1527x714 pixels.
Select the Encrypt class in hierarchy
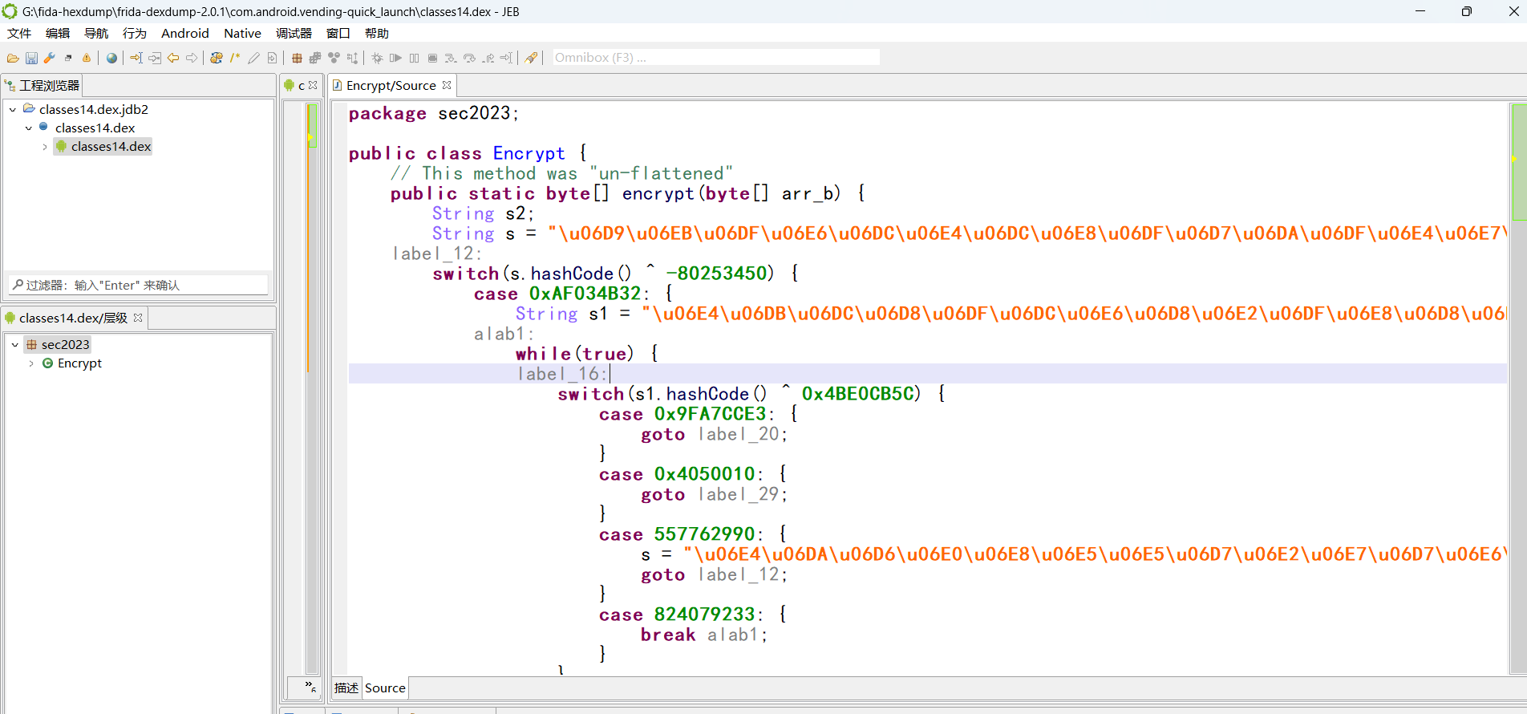79,363
